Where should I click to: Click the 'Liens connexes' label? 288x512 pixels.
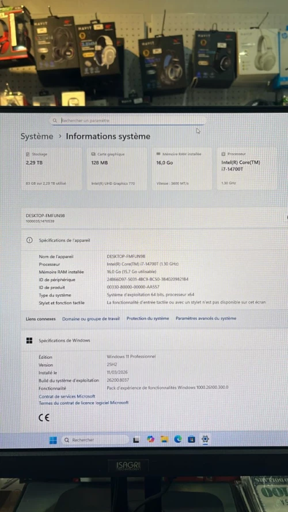coord(40,319)
